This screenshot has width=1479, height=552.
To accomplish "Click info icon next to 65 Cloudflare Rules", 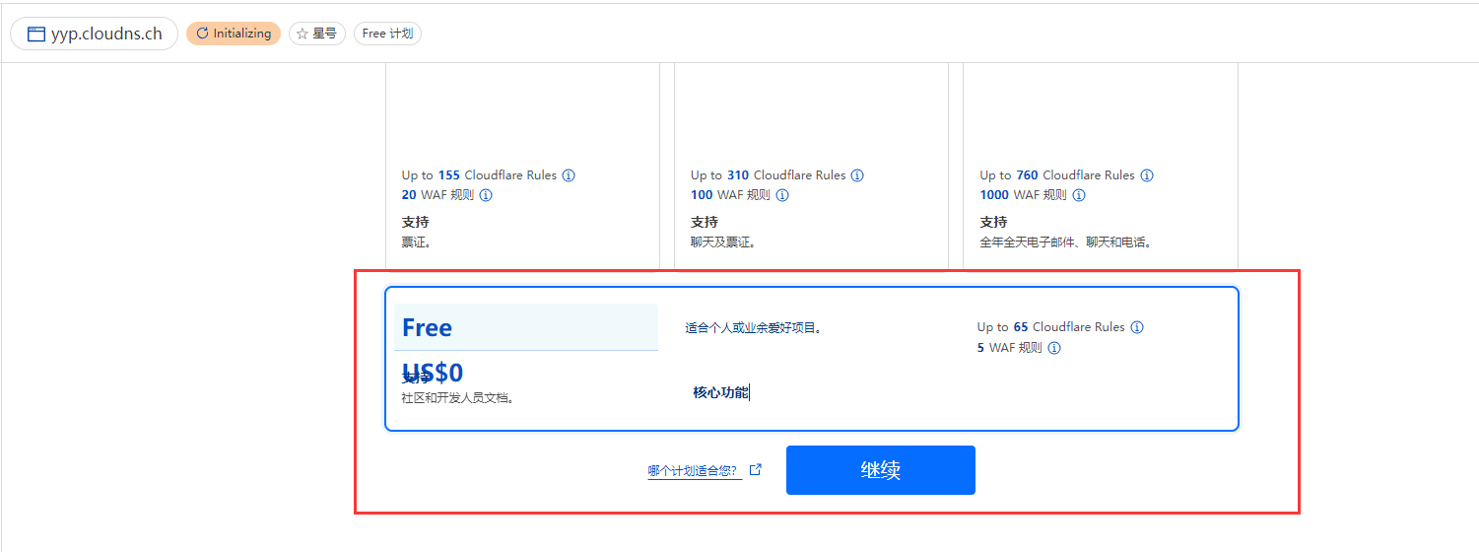I will (x=1137, y=327).
